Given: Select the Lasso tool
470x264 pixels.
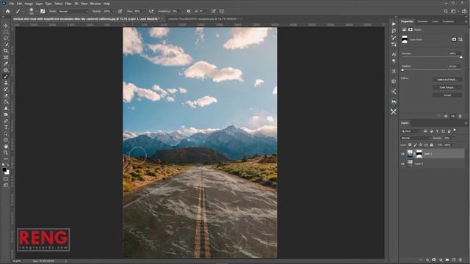Looking at the screenshot, I should point(6,38).
